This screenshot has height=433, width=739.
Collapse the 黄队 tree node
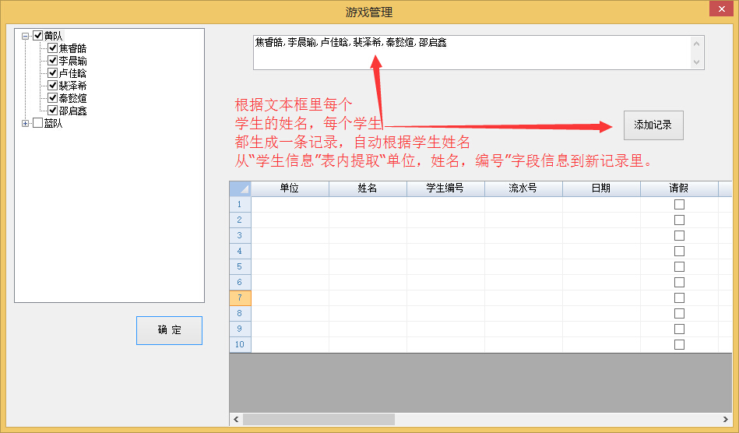(x=26, y=36)
